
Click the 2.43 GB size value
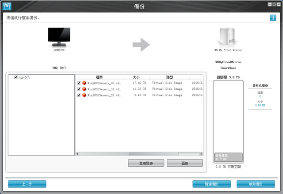[140, 95]
